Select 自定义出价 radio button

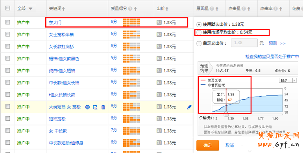[x=199, y=43]
